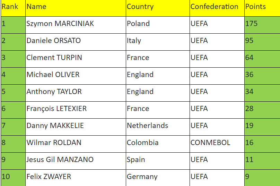Select the Italy country cell
This screenshot has height=186, width=280.
pyautogui.click(x=158, y=42)
